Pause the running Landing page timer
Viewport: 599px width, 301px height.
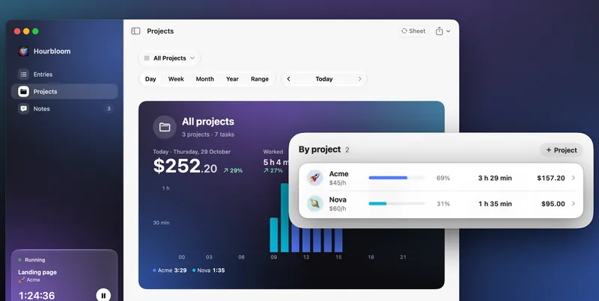click(103, 295)
